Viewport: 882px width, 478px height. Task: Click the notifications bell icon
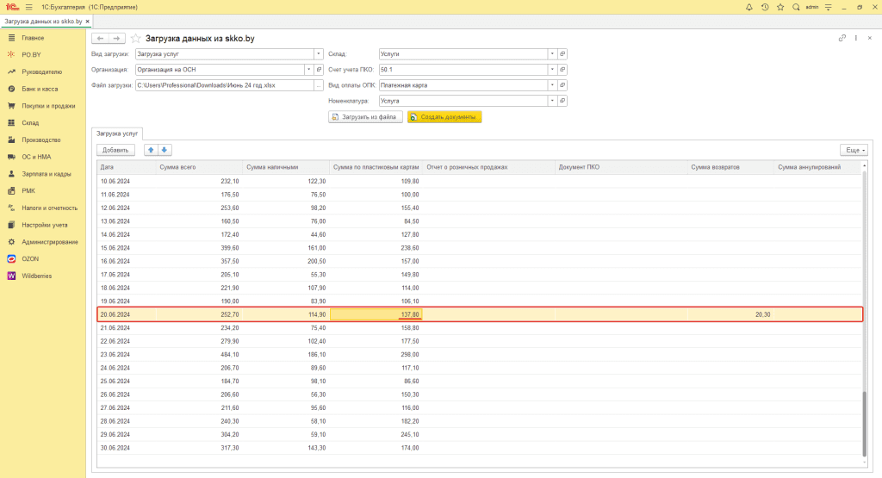748,7
